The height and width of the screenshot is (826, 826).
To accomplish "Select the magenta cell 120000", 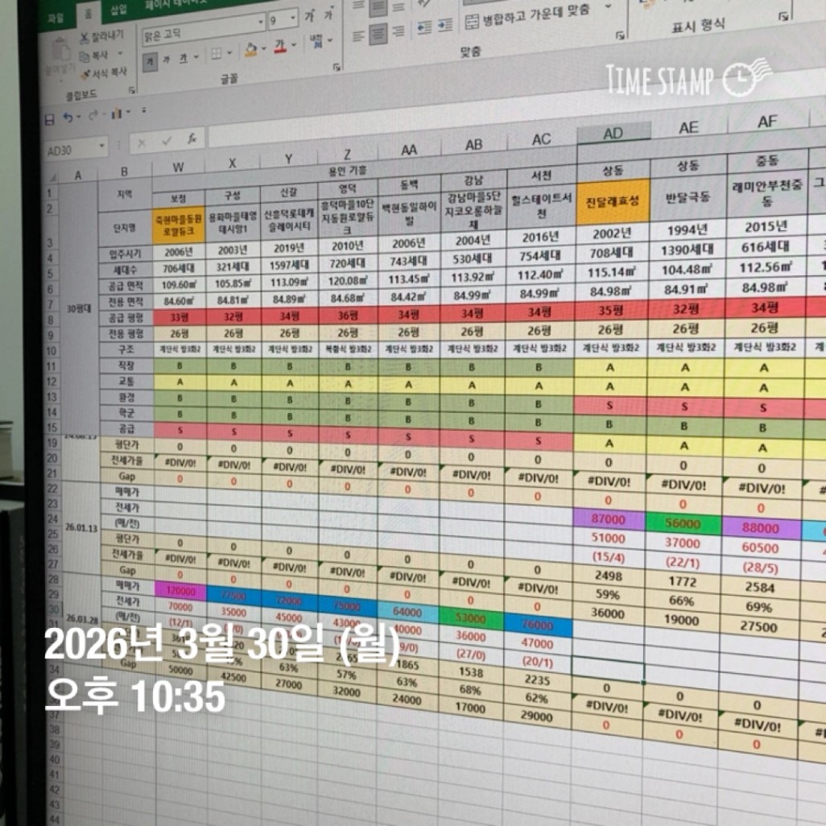I will click(180, 591).
